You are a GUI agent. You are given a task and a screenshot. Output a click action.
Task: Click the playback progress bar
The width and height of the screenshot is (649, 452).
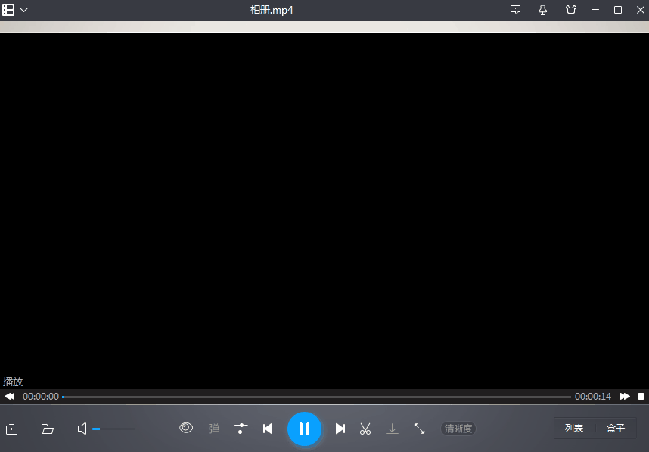pos(316,397)
